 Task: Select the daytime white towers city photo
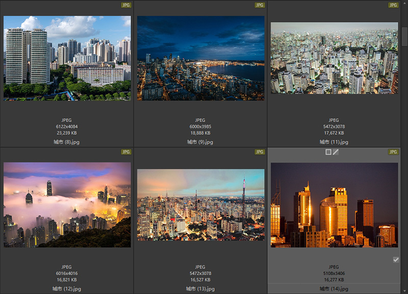(67, 58)
